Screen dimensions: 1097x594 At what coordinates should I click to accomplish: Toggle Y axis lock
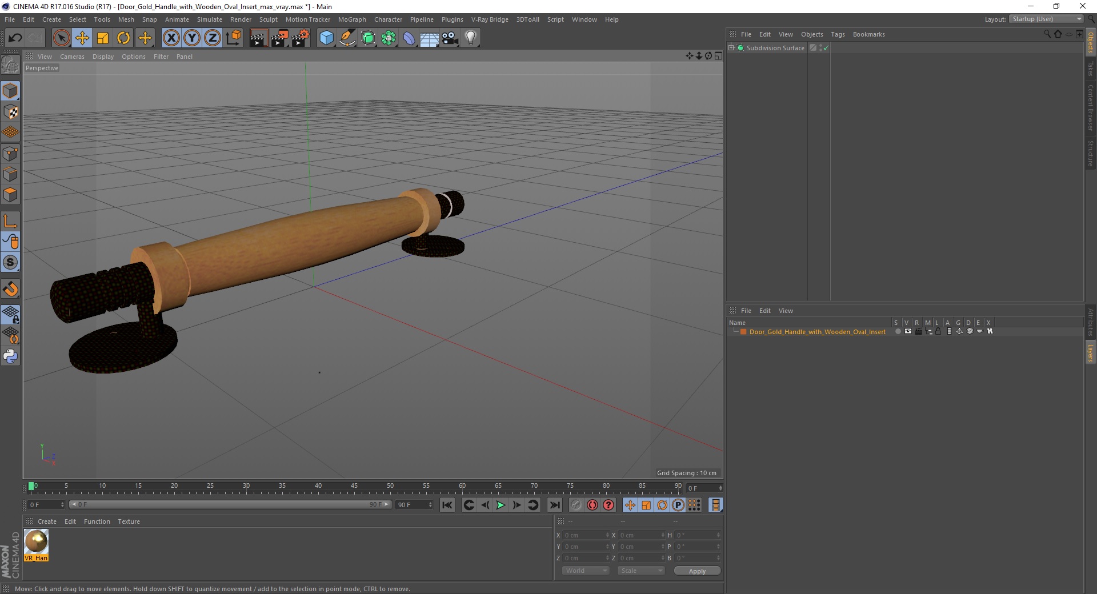tap(192, 38)
